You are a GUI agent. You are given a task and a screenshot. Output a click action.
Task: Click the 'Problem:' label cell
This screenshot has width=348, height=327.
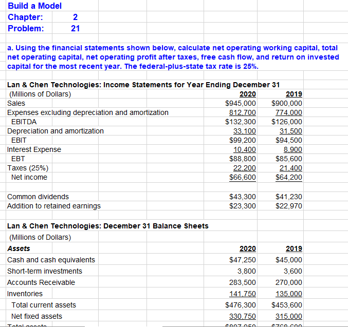[26, 28]
